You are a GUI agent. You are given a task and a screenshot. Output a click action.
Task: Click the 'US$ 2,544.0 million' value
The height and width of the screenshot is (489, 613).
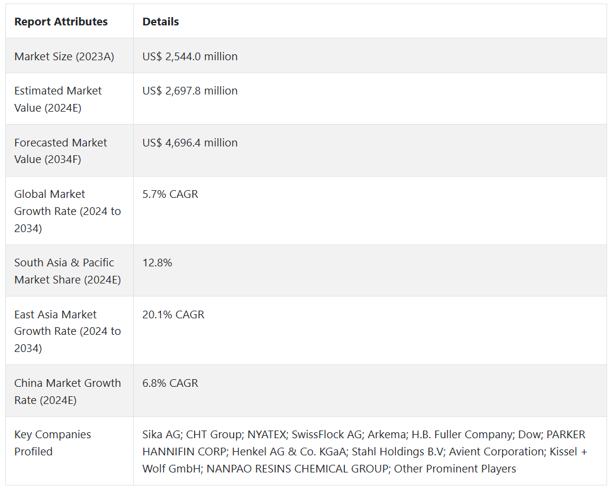(x=190, y=57)
